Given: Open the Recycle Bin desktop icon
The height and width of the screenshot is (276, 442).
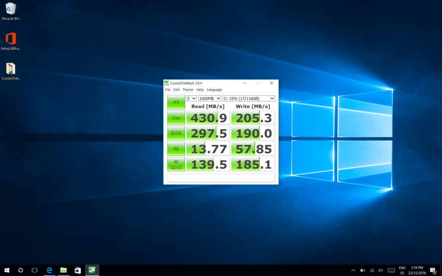Looking at the screenshot, I should pyautogui.click(x=10, y=12).
